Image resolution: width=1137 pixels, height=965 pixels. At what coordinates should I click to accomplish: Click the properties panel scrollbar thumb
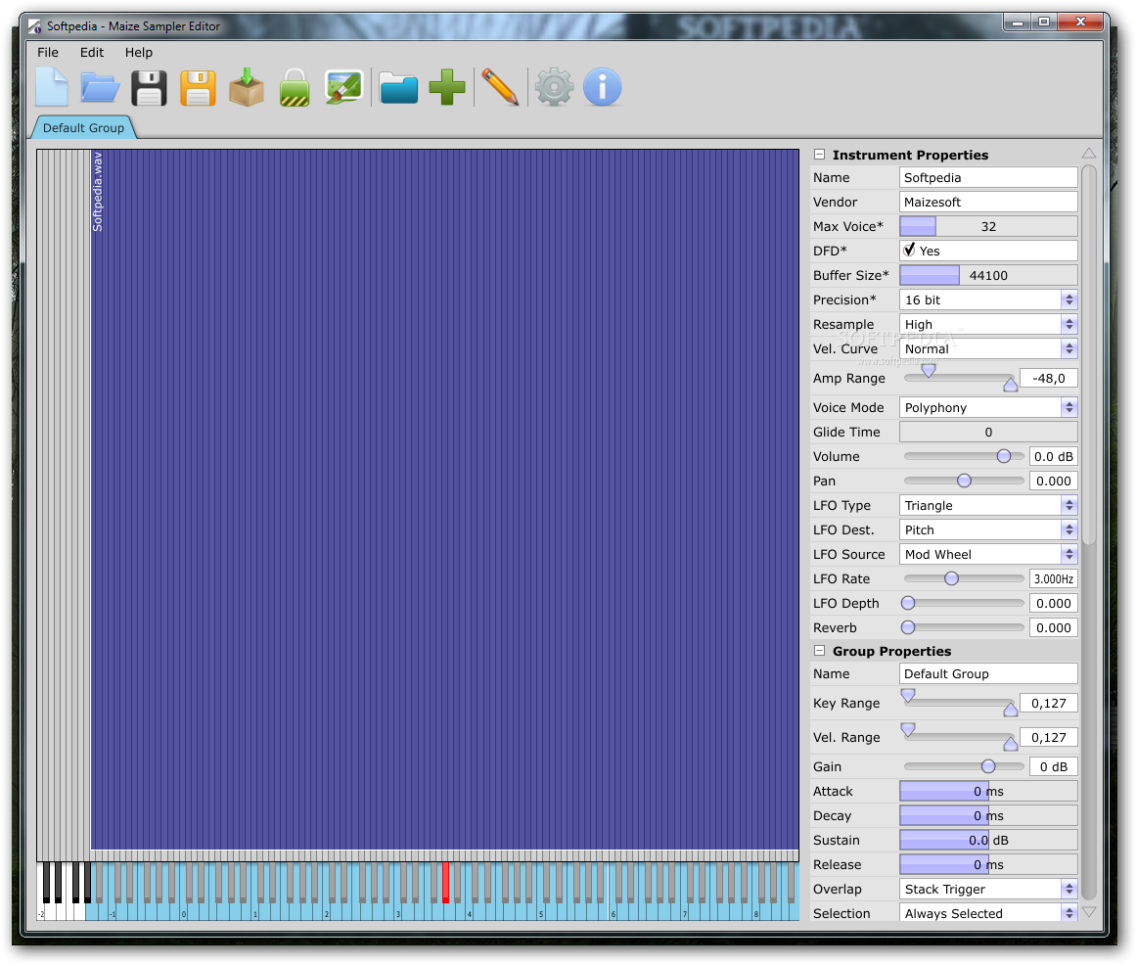[1088, 355]
